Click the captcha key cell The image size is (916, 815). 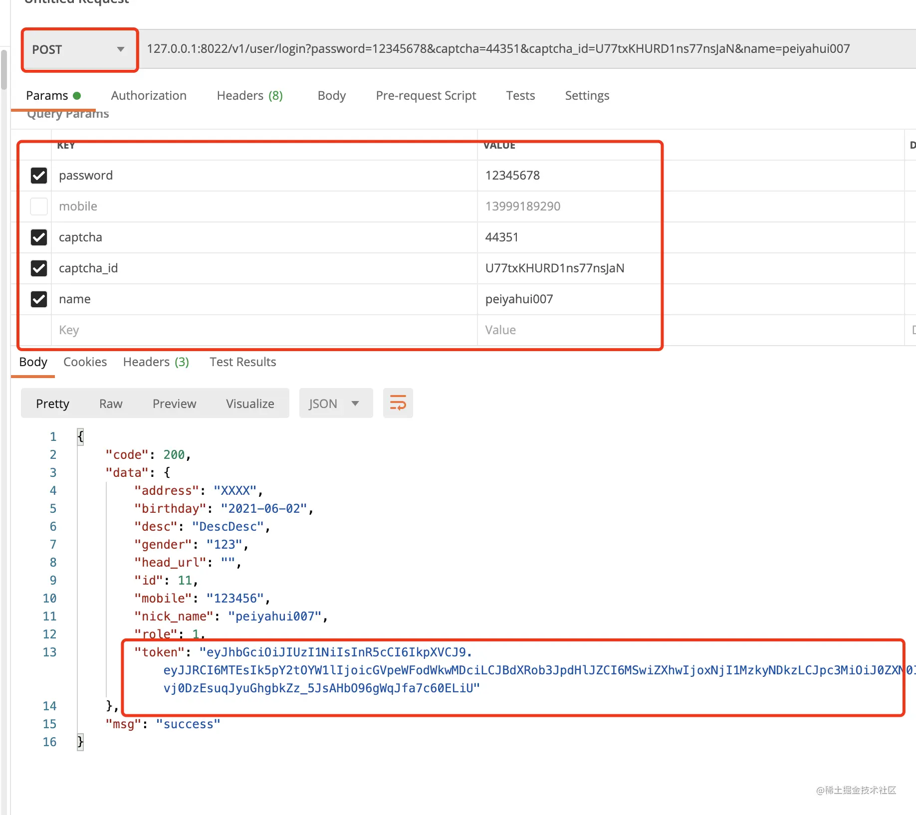click(264, 237)
